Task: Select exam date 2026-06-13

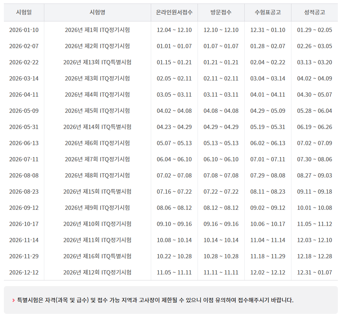Action: point(24,143)
